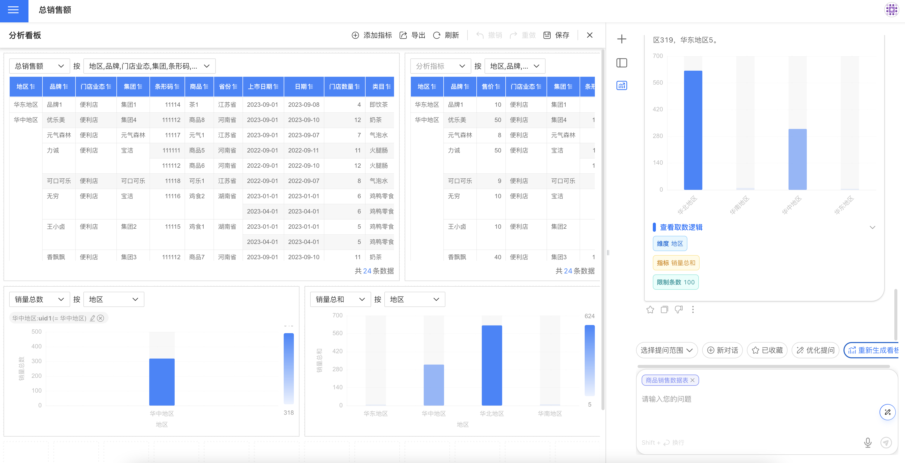
Task: Click the 销量总数 chart color range slider
Action: (x=289, y=369)
